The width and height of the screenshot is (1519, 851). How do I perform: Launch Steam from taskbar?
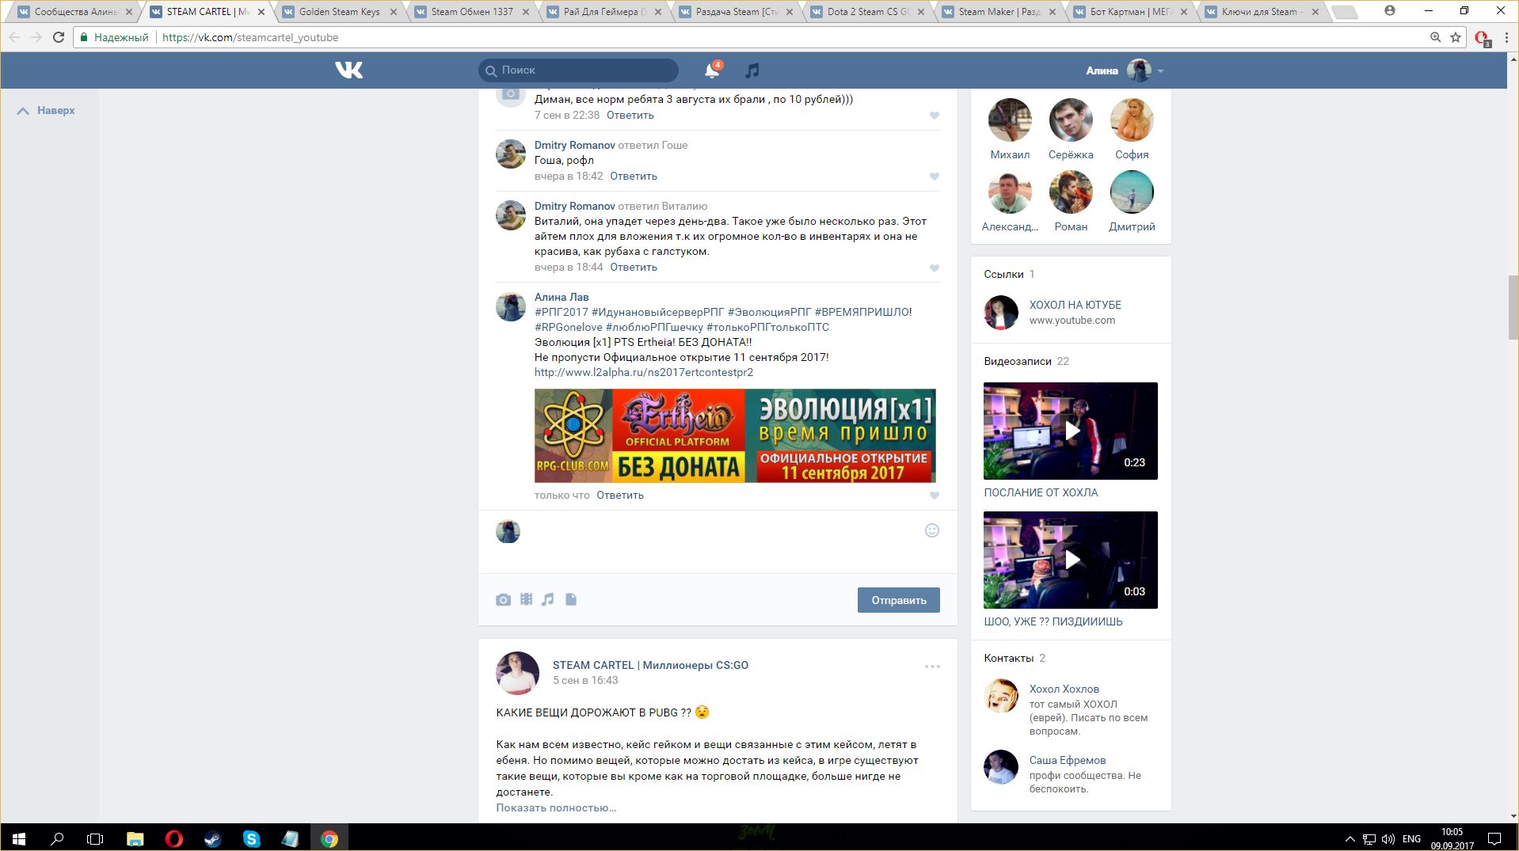click(x=212, y=838)
